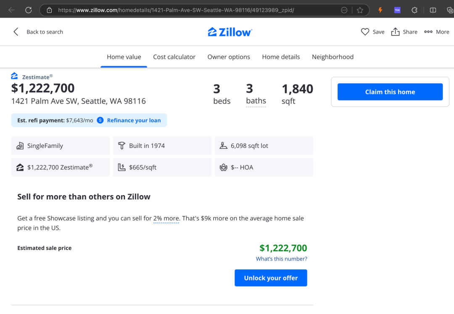This screenshot has width=454, height=314.
Task: Click the HOA hands icon
Action: click(223, 167)
